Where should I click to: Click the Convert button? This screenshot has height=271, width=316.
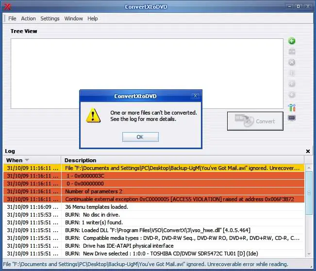click(255, 121)
